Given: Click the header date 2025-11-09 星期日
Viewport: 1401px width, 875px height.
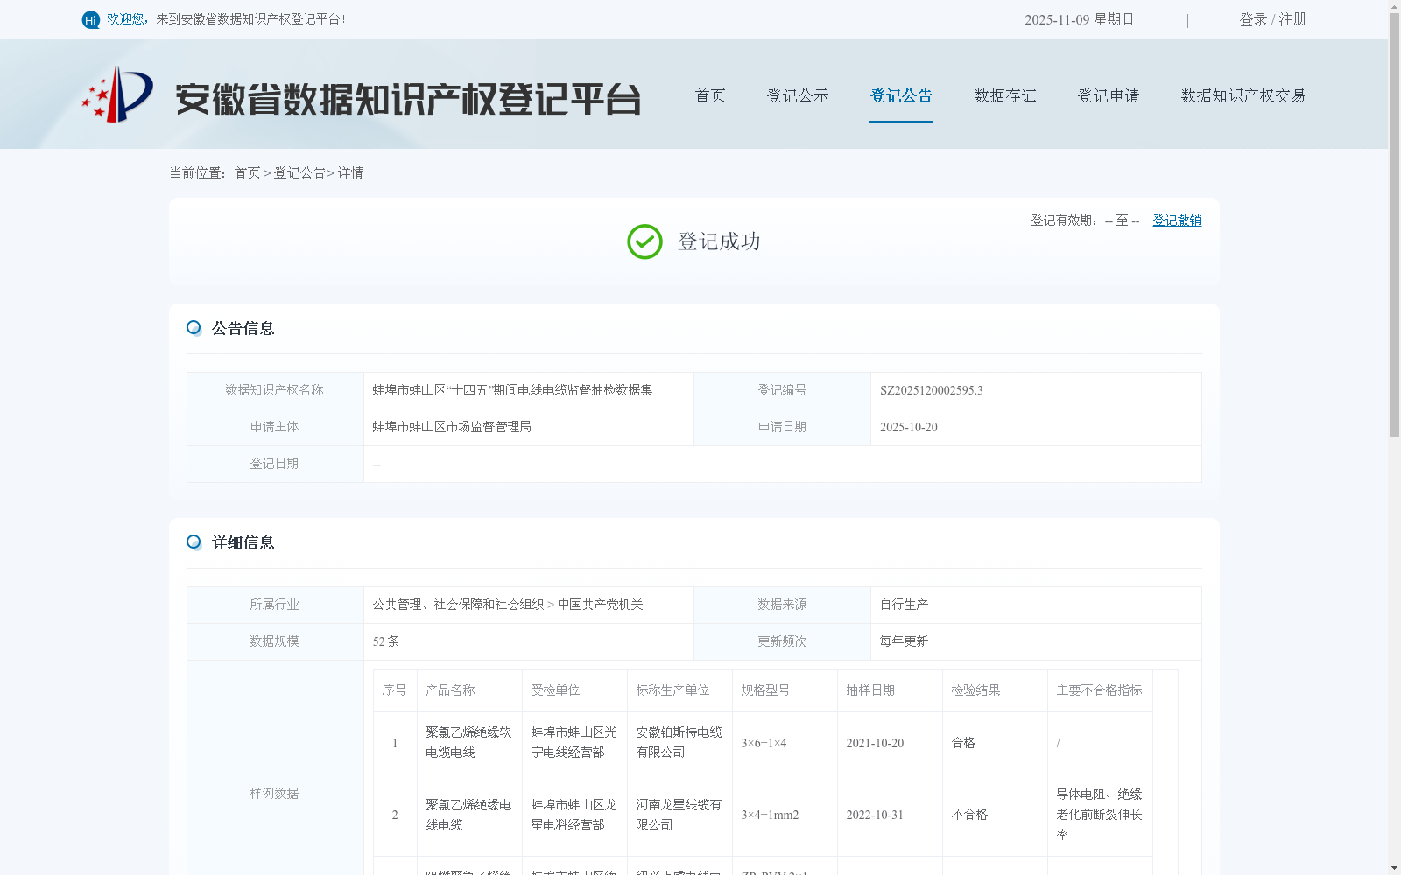Looking at the screenshot, I should pyautogui.click(x=1080, y=19).
